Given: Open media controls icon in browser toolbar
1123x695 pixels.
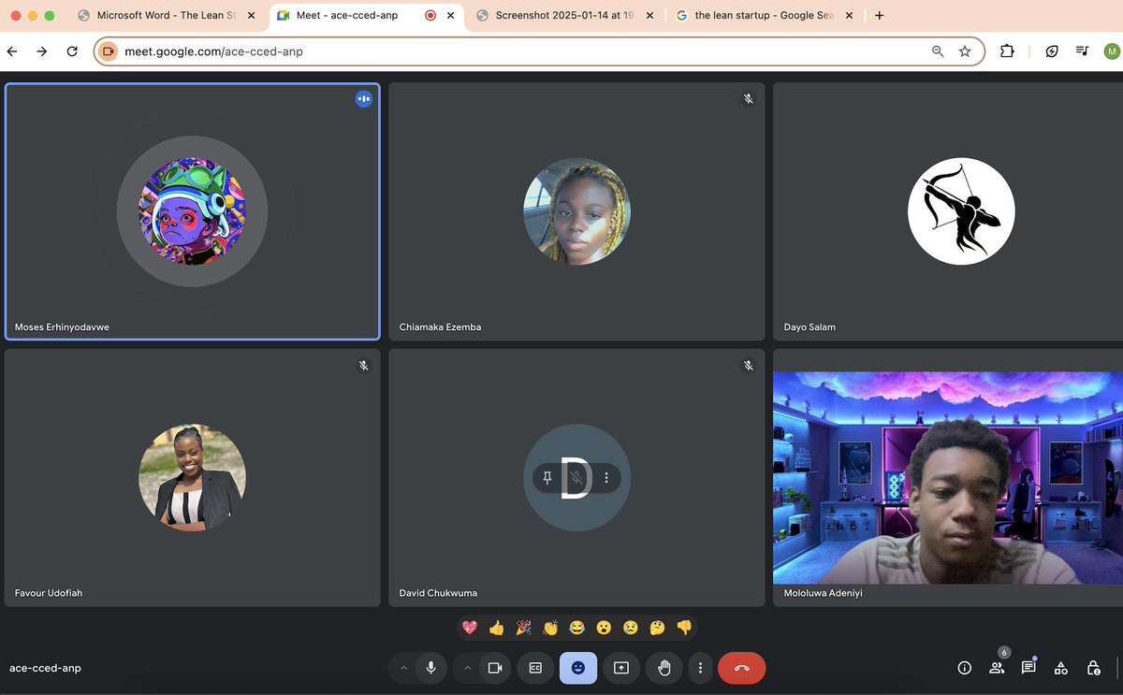Looking at the screenshot, I should (x=1082, y=51).
